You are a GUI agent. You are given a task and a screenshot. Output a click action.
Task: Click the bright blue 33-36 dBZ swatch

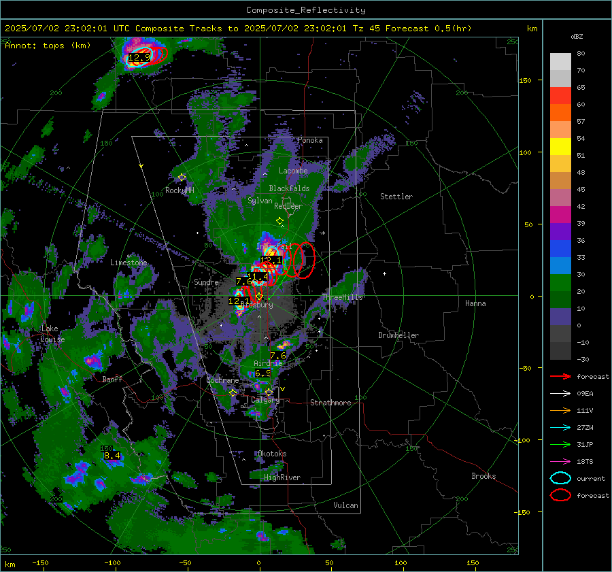click(x=560, y=249)
